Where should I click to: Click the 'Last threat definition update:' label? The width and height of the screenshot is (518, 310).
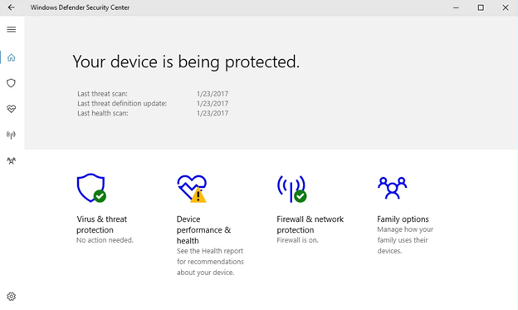(x=122, y=104)
